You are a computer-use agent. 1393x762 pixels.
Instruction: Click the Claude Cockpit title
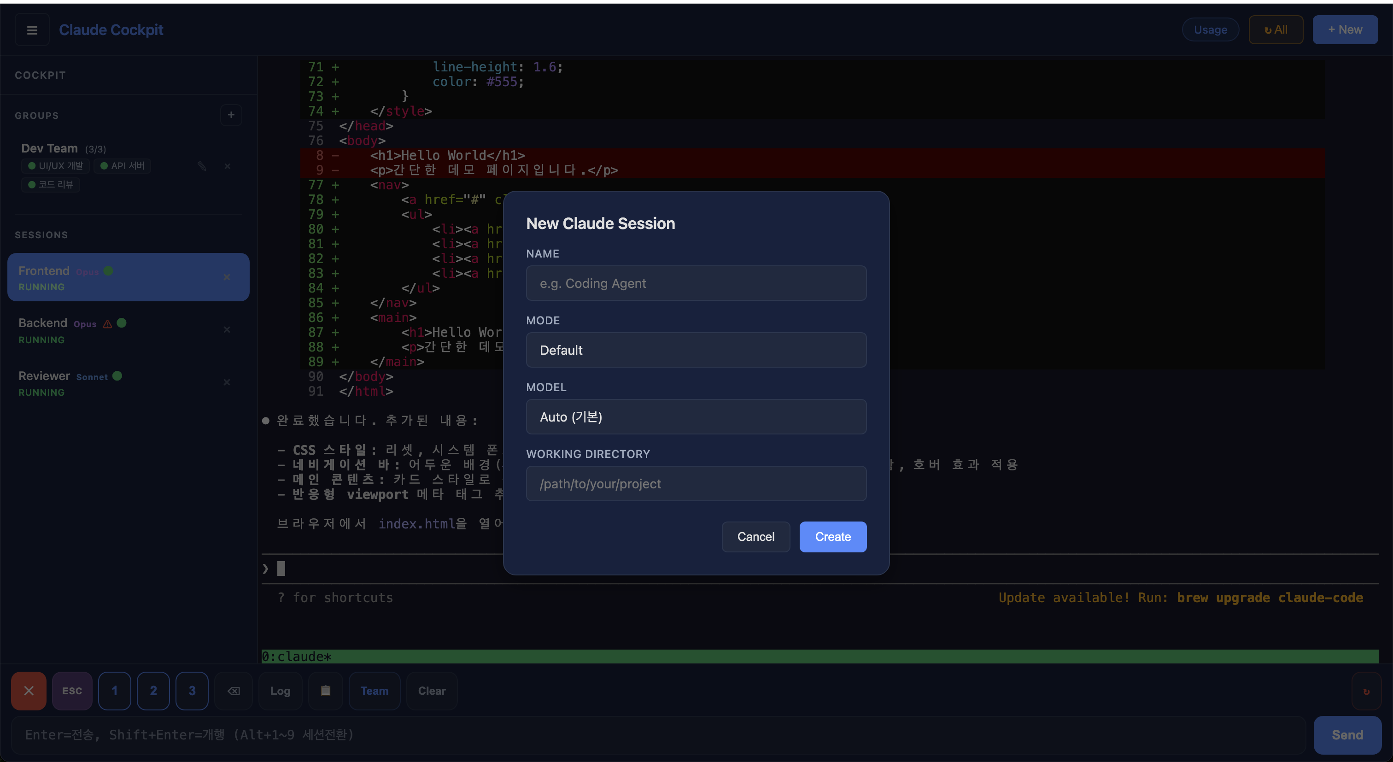click(x=111, y=30)
